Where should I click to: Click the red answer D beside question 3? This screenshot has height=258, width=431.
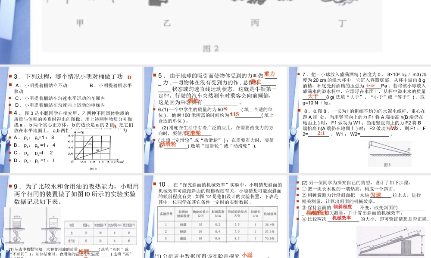129,77
